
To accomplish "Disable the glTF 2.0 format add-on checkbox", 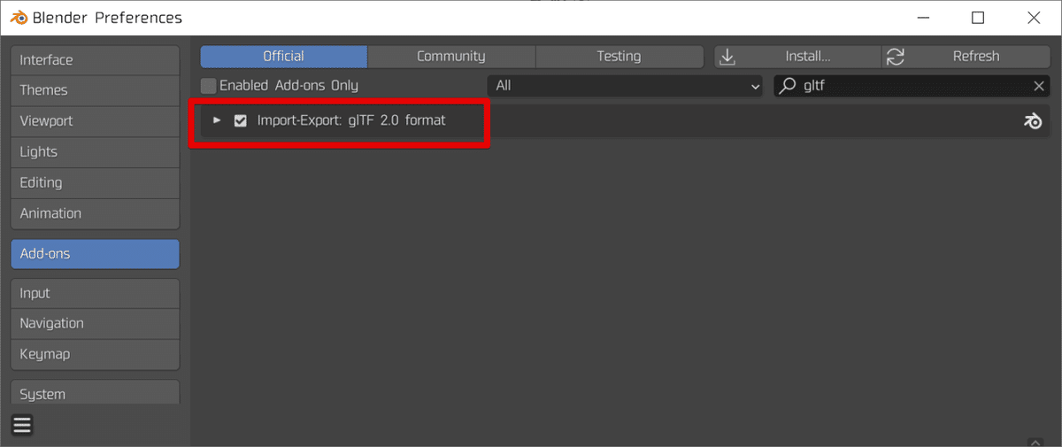I will pos(241,120).
